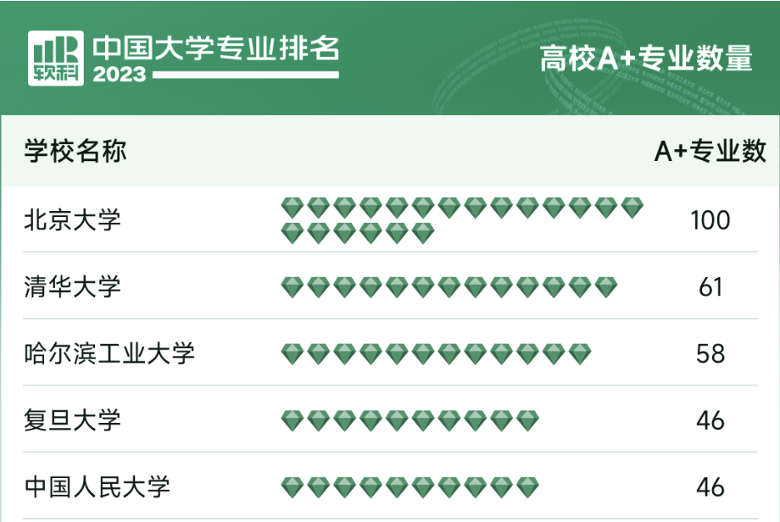Screen dimensions: 780x522
Task: Select the 中国人民大学 school name
Action: tap(97, 486)
